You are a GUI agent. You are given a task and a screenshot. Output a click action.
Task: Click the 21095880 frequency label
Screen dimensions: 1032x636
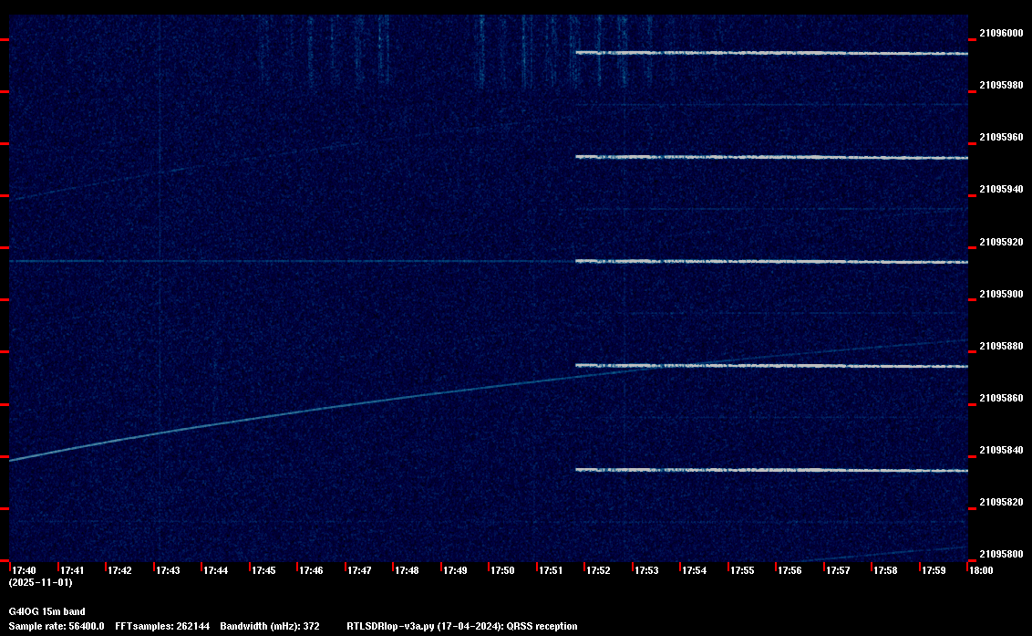coord(1001,346)
